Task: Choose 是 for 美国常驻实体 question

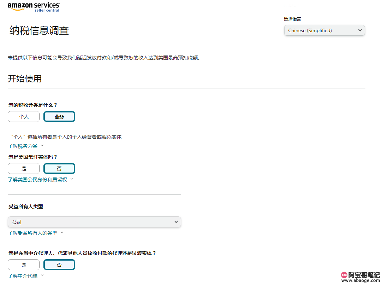Action: [x=23, y=168]
